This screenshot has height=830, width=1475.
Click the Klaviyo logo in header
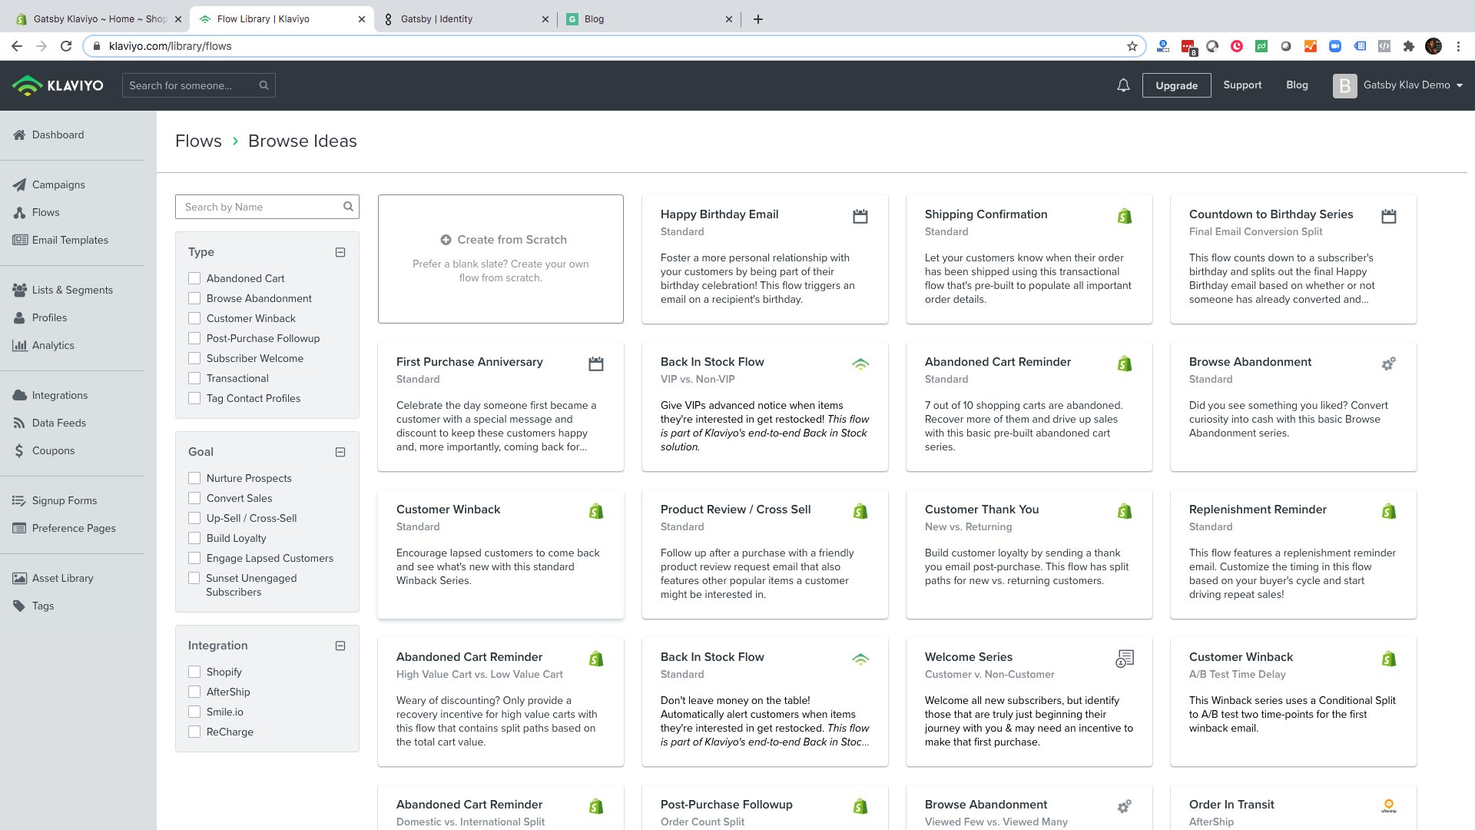[58, 85]
